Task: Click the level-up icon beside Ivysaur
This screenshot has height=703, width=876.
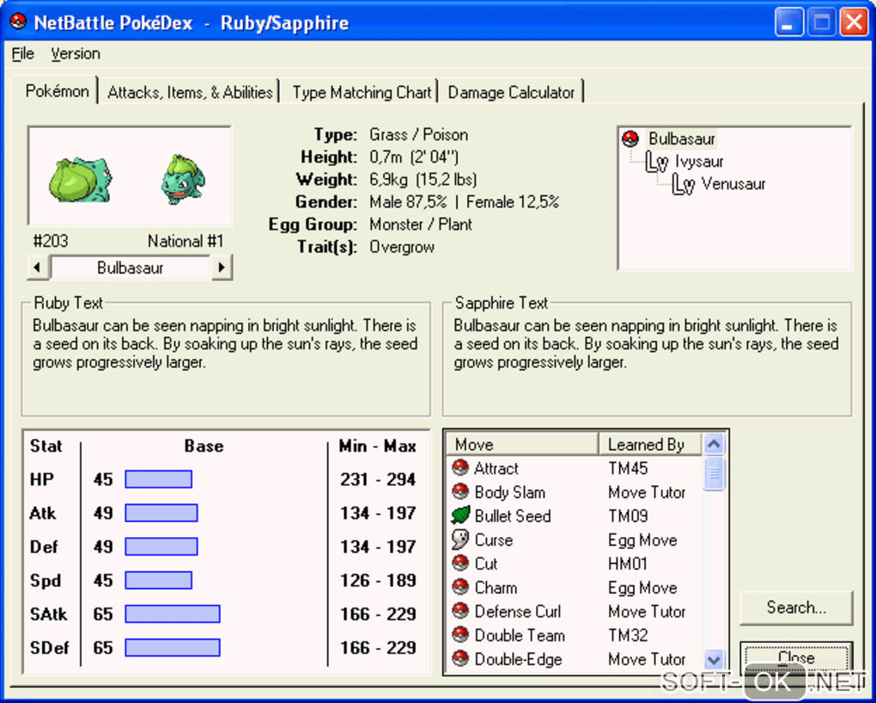Action: pyautogui.click(x=656, y=162)
